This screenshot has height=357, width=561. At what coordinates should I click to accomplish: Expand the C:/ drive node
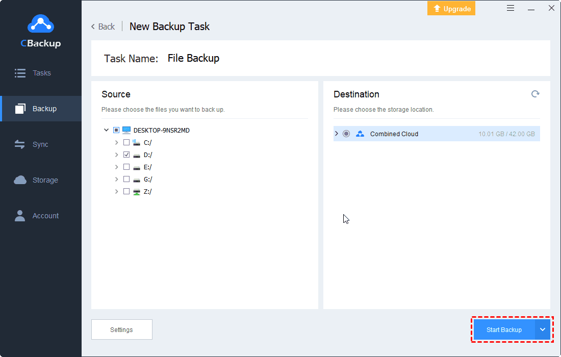[x=116, y=142]
